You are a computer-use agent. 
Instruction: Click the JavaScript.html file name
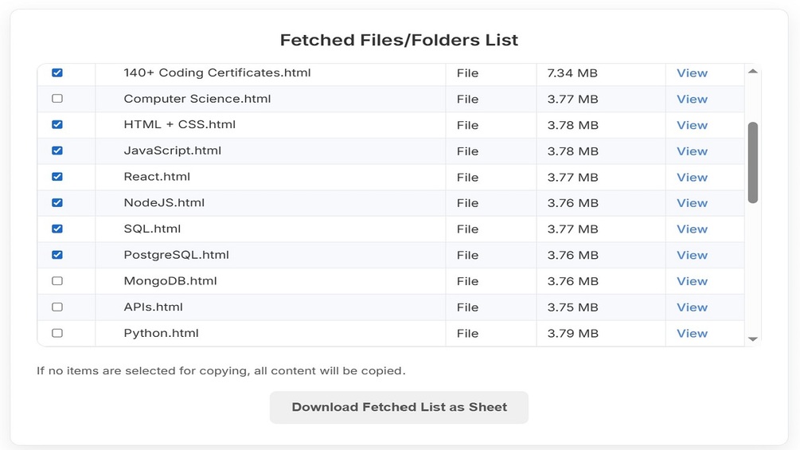(x=173, y=151)
